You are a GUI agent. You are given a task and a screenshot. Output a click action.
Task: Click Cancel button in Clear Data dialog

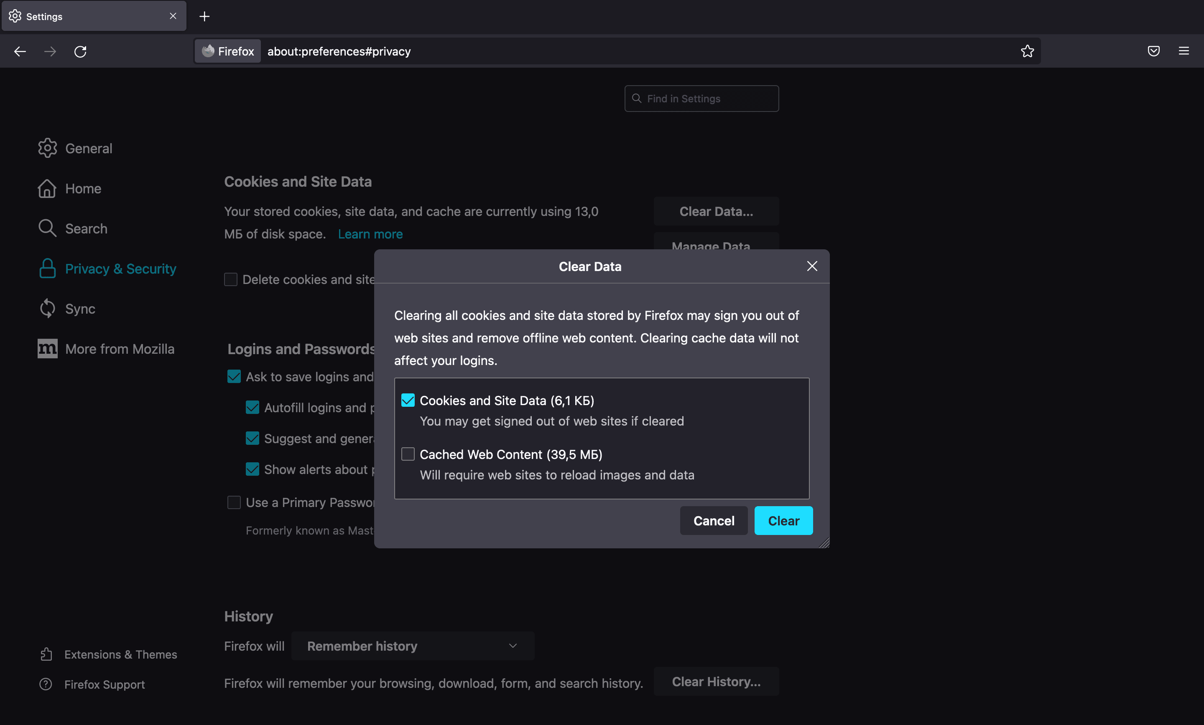pos(714,520)
